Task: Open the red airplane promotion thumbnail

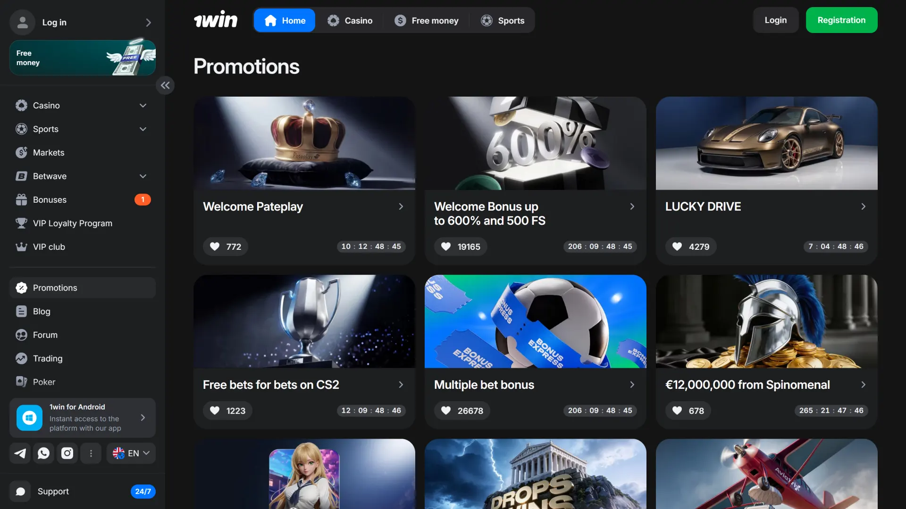Action: (x=767, y=474)
